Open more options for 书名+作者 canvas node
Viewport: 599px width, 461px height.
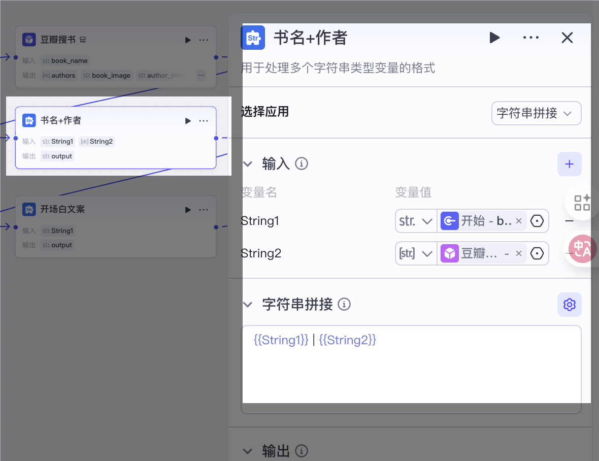click(204, 121)
